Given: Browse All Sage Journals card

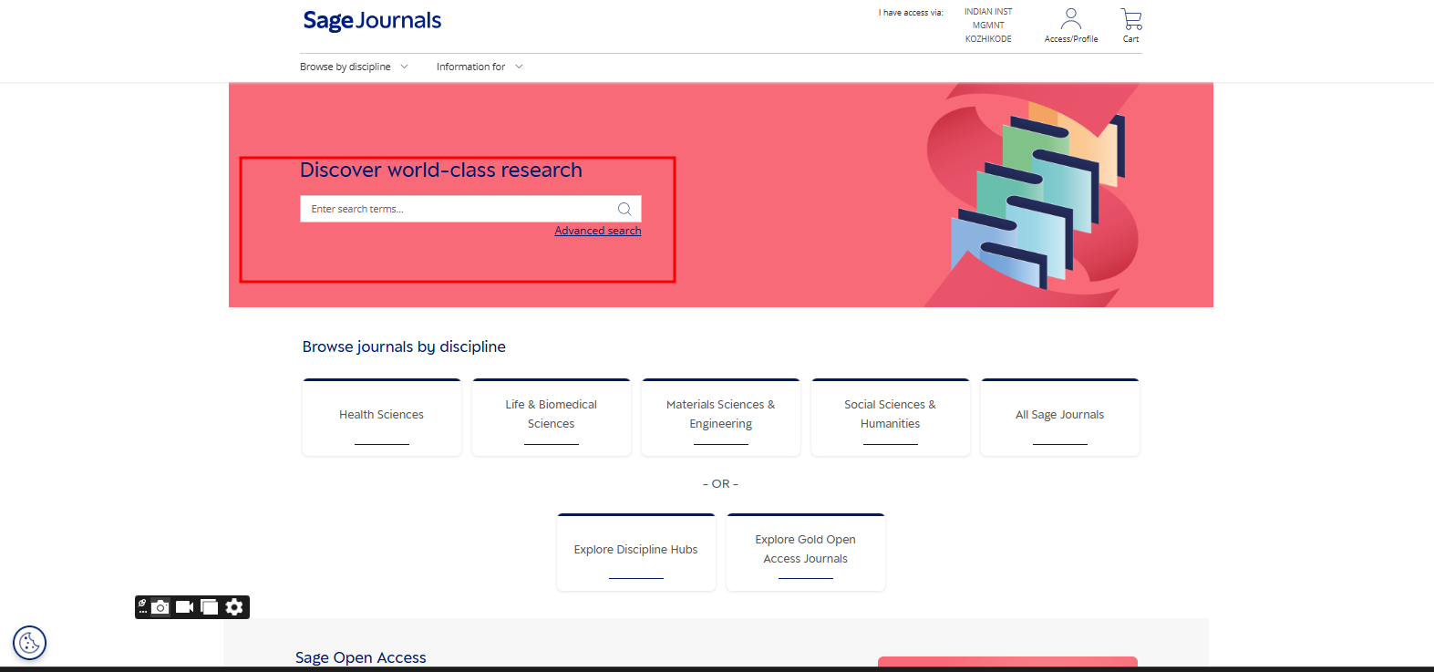Looking at the screenshot, I should (x=1059, y=416).
